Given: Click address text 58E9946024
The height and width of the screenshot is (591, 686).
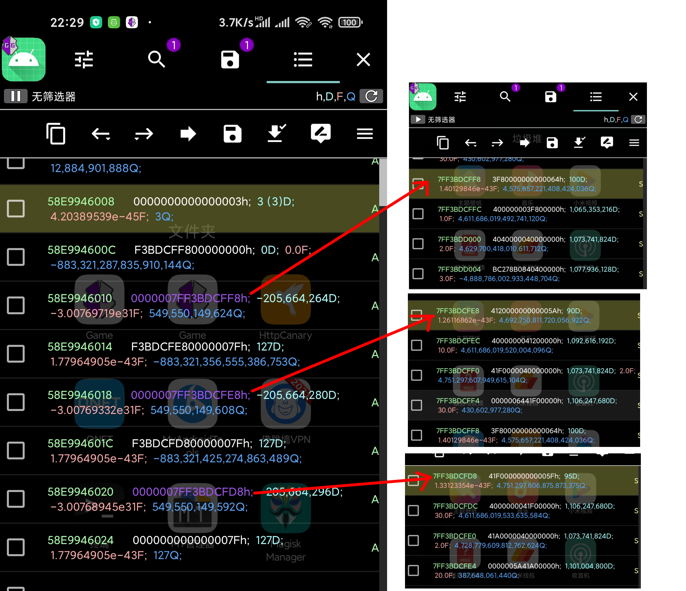Looking at the screenshot, I should click(x=81, y=540).
